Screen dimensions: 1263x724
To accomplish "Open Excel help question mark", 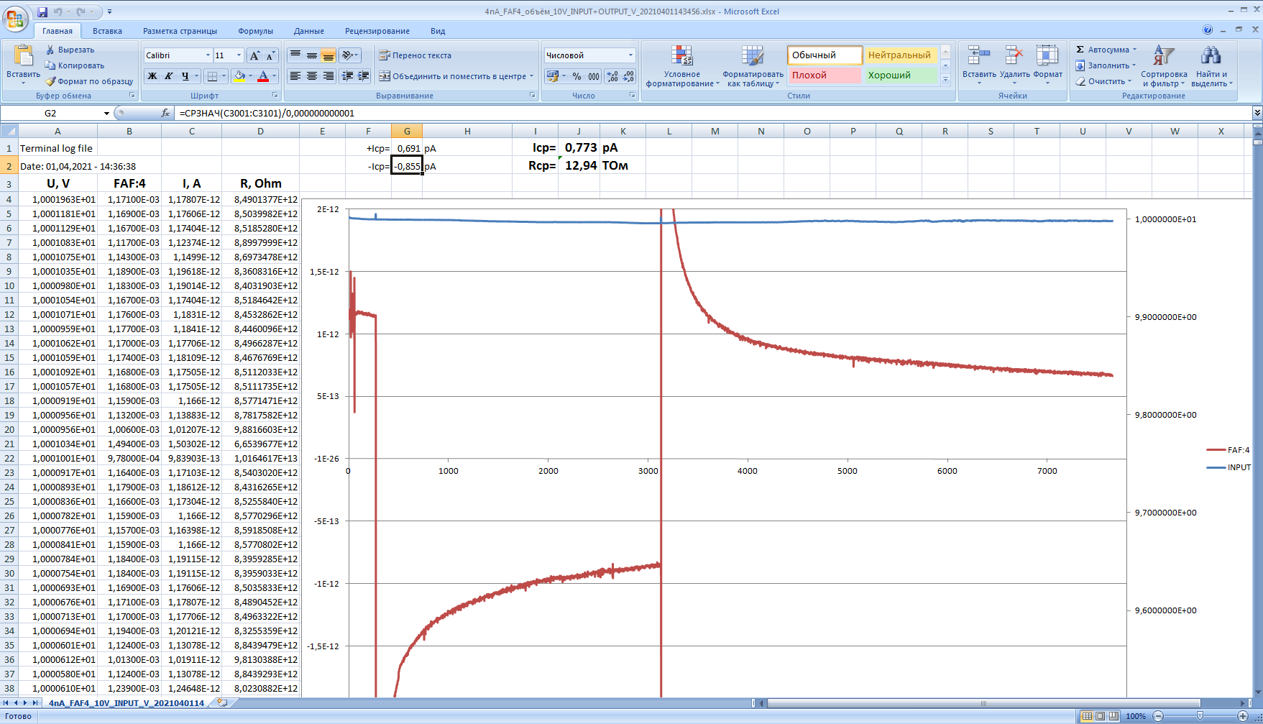I will click(x=1208, y=30).
